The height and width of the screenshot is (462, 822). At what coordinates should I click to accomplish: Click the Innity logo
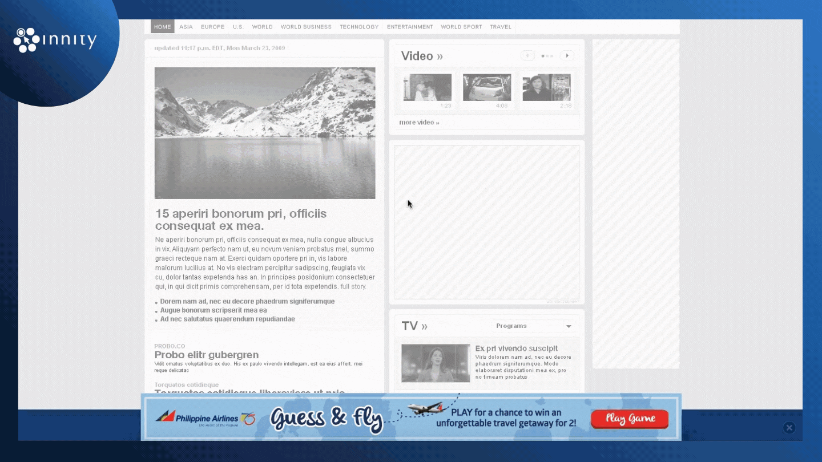[x=55, y=40]
